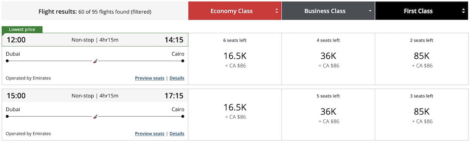Choose 85K First fare with 3 seats left

[422, 115]
